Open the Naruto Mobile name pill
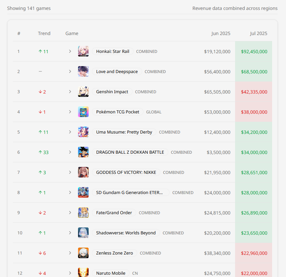Viewport: 286px width, 277px height. tap(111, 273)
